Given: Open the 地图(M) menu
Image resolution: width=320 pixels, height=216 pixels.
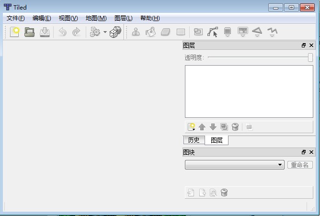Looking at the screenshot, I should point(96,18).
